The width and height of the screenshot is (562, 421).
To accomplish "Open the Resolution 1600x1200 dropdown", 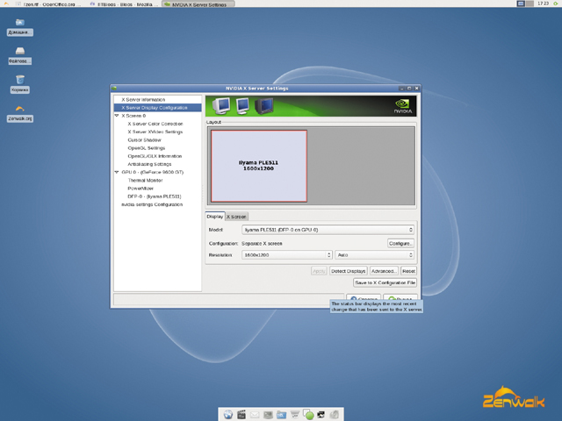I will coord(287,255).
